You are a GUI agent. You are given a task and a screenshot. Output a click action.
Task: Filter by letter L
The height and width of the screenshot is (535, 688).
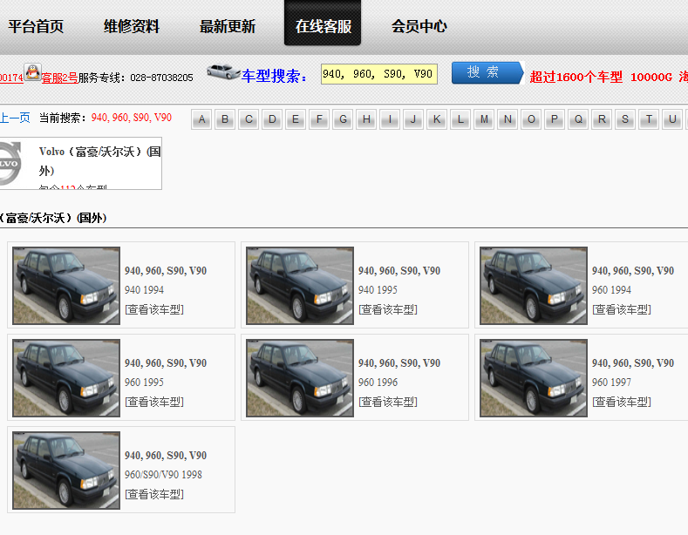460,119
